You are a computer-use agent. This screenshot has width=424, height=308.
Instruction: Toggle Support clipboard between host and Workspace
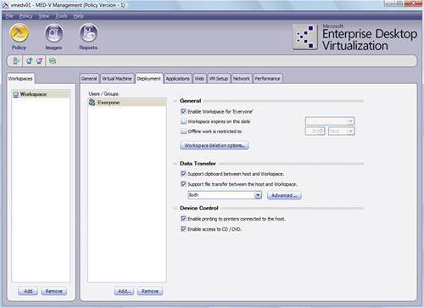click(183, 174)
